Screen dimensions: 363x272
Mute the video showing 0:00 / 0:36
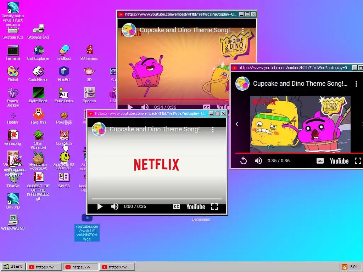coord(115,206)
